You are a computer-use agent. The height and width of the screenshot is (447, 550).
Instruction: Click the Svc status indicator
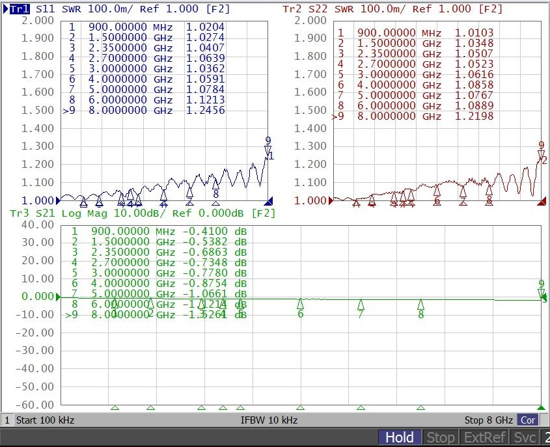pyautogui.click(x=525, y=438)
